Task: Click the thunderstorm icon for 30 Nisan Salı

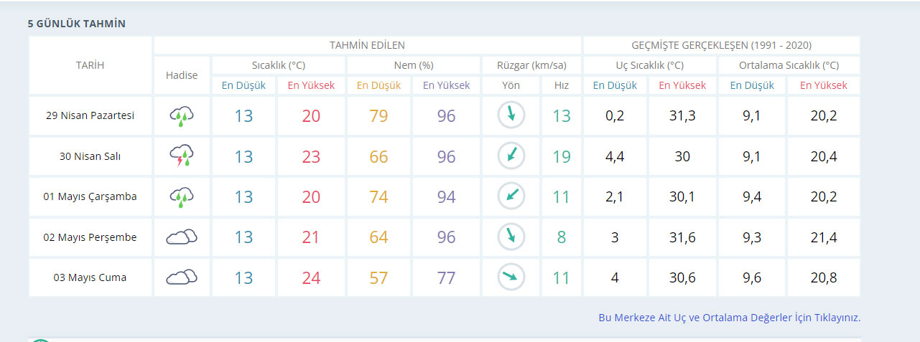Action: pyautogui.click(x=182, y=156)
